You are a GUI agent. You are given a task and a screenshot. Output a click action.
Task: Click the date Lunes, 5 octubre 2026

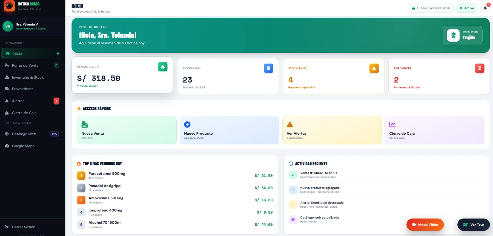pos(431,8)
